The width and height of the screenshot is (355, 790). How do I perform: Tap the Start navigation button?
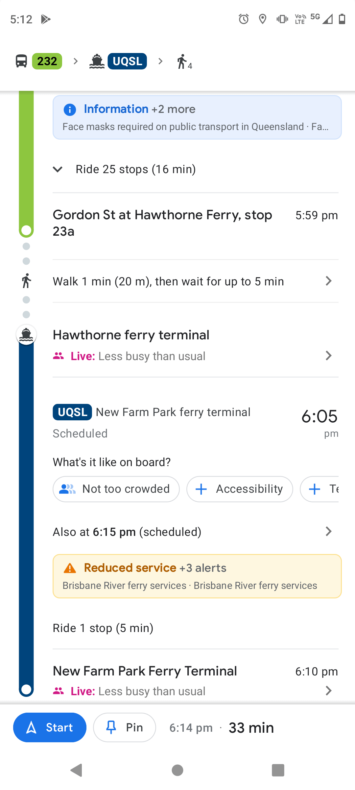[x=50, y=727]
